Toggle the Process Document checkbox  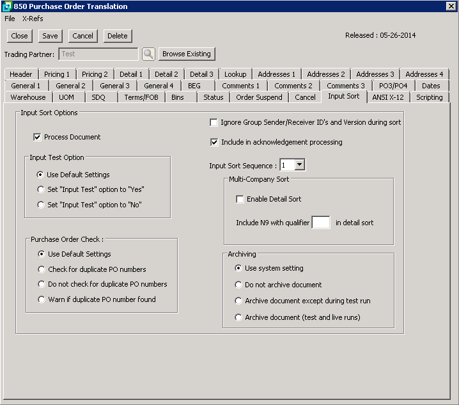(x=38, y=137)
